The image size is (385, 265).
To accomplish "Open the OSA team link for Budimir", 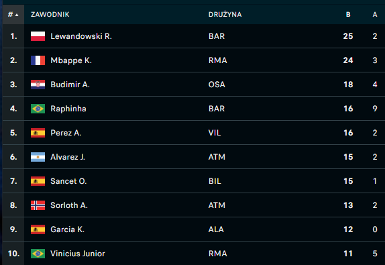I will point(217,85).
